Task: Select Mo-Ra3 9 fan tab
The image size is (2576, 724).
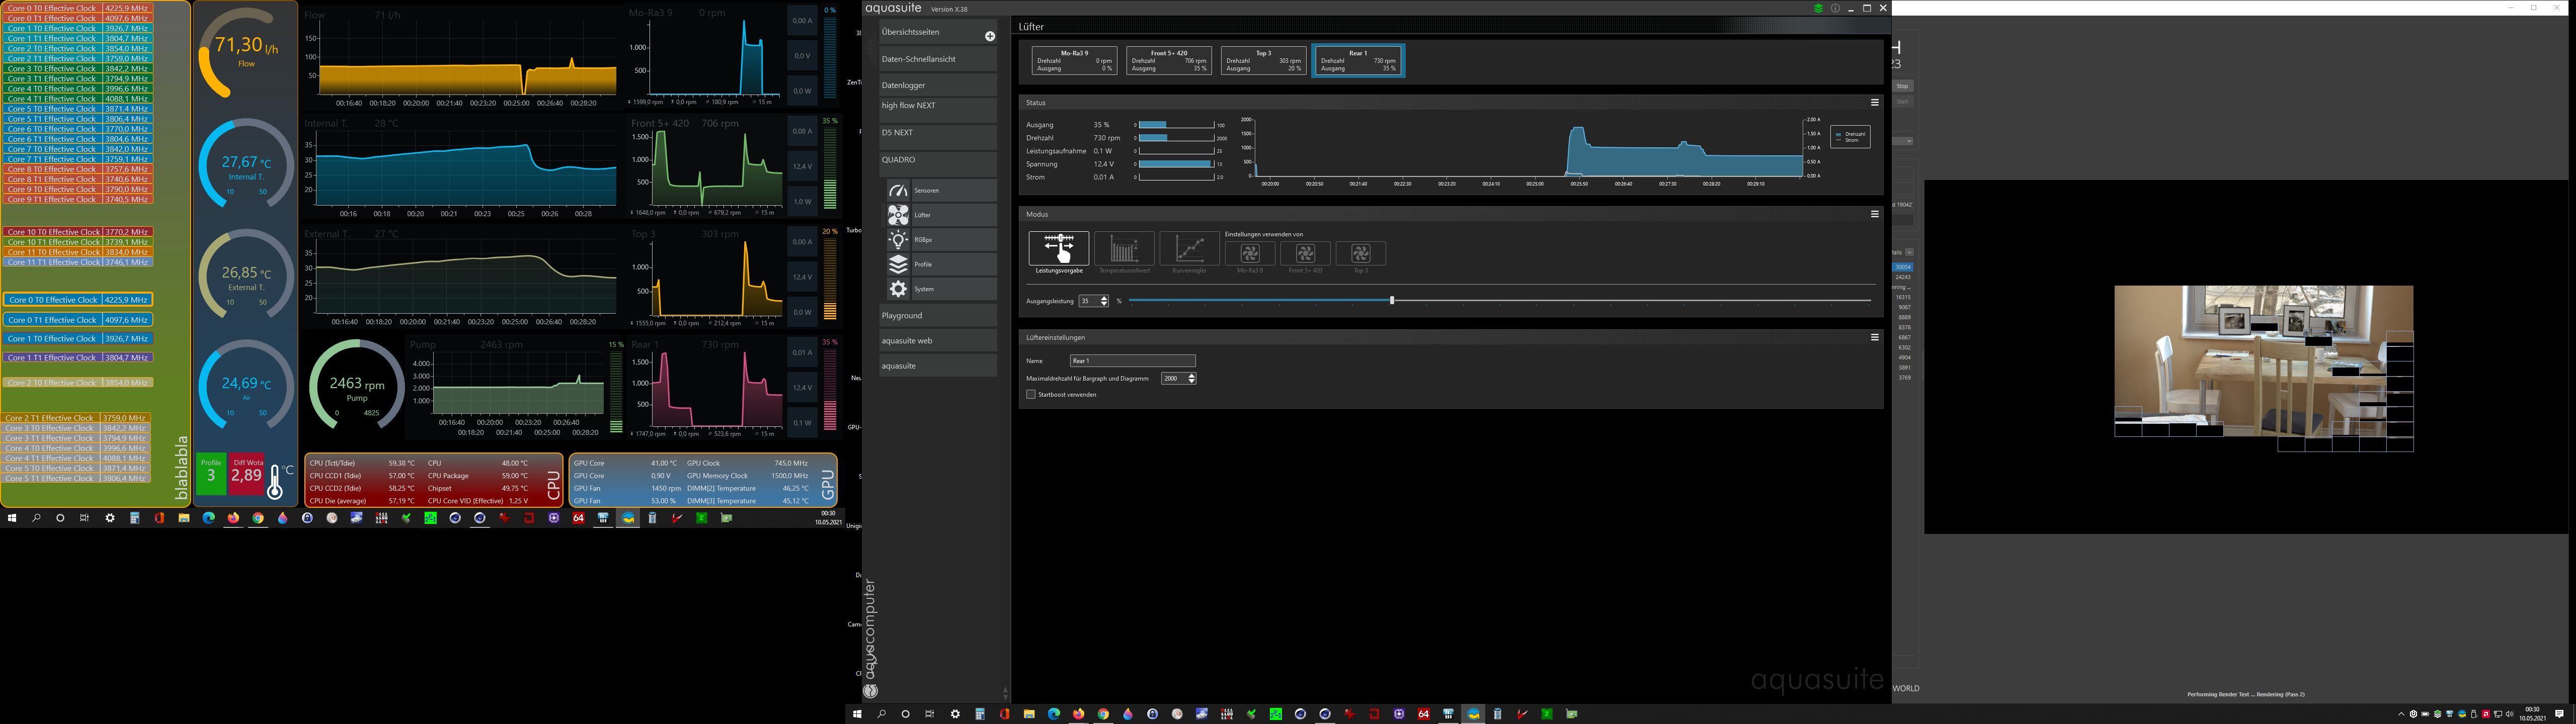Action: tap(1074, 60)
